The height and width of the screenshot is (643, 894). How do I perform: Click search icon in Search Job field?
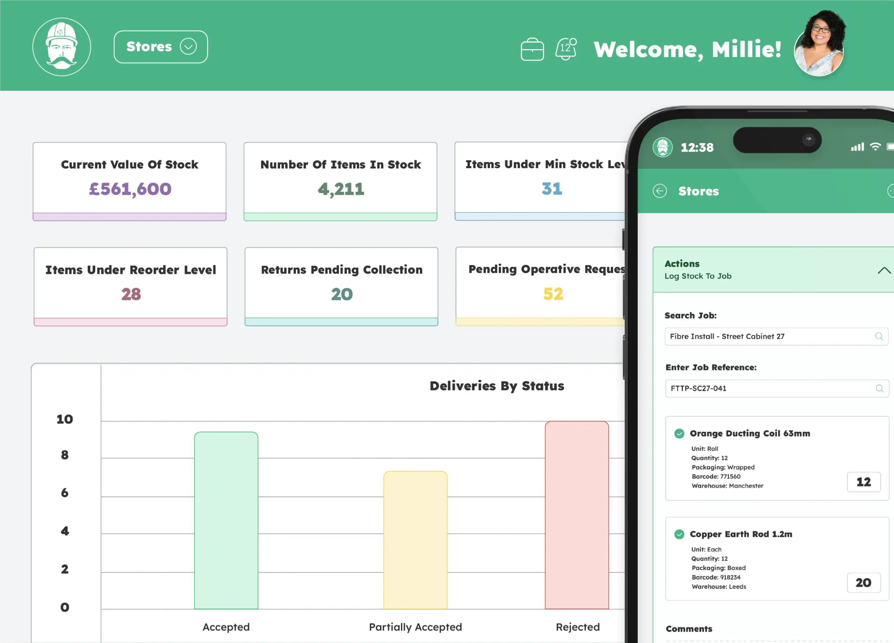point(879,336)
